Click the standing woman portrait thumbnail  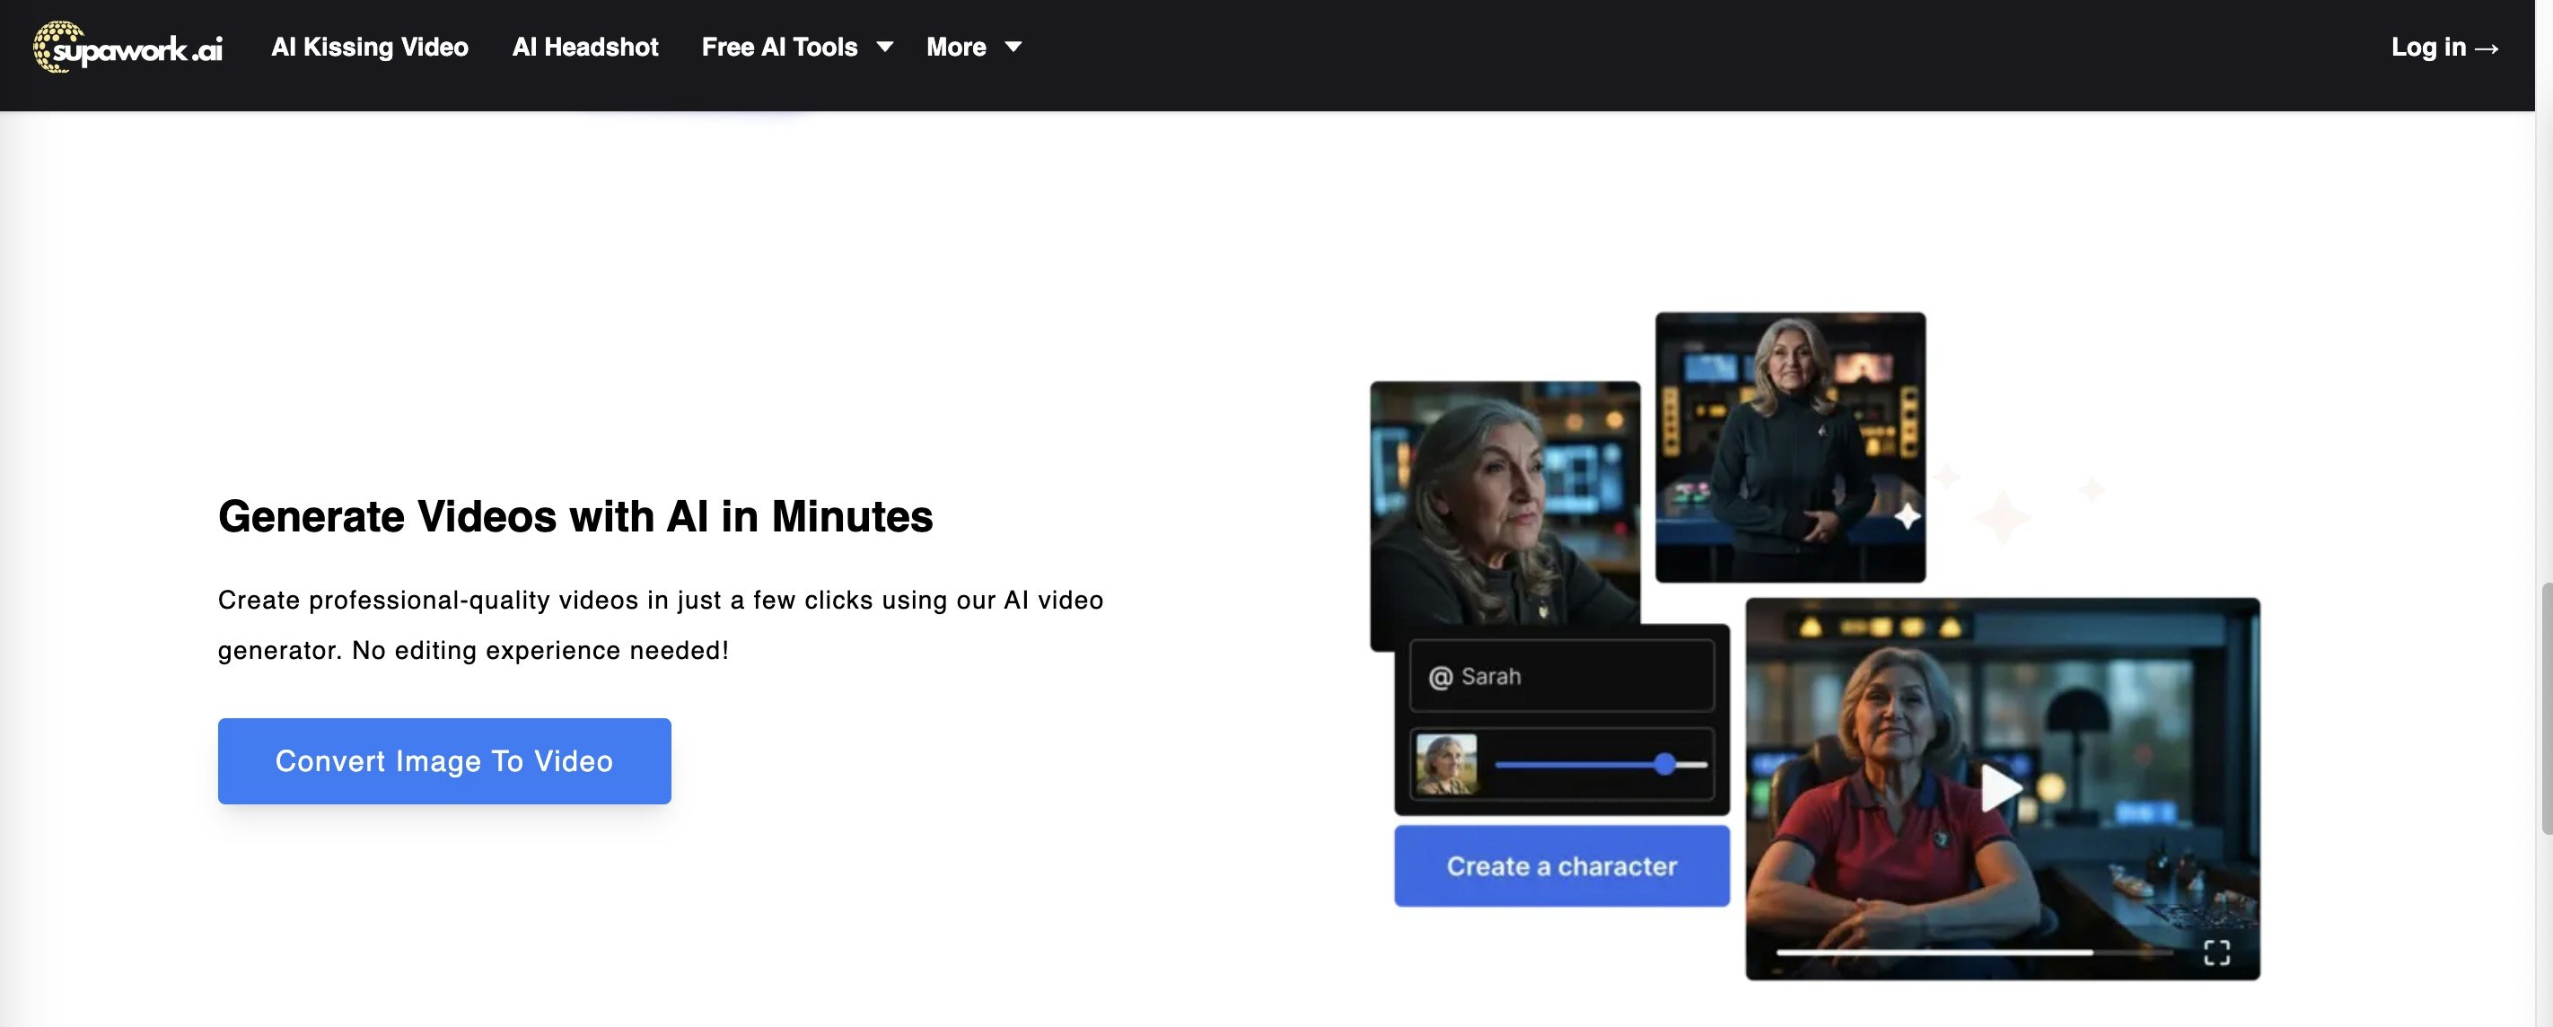click(x=1790, y=446)
